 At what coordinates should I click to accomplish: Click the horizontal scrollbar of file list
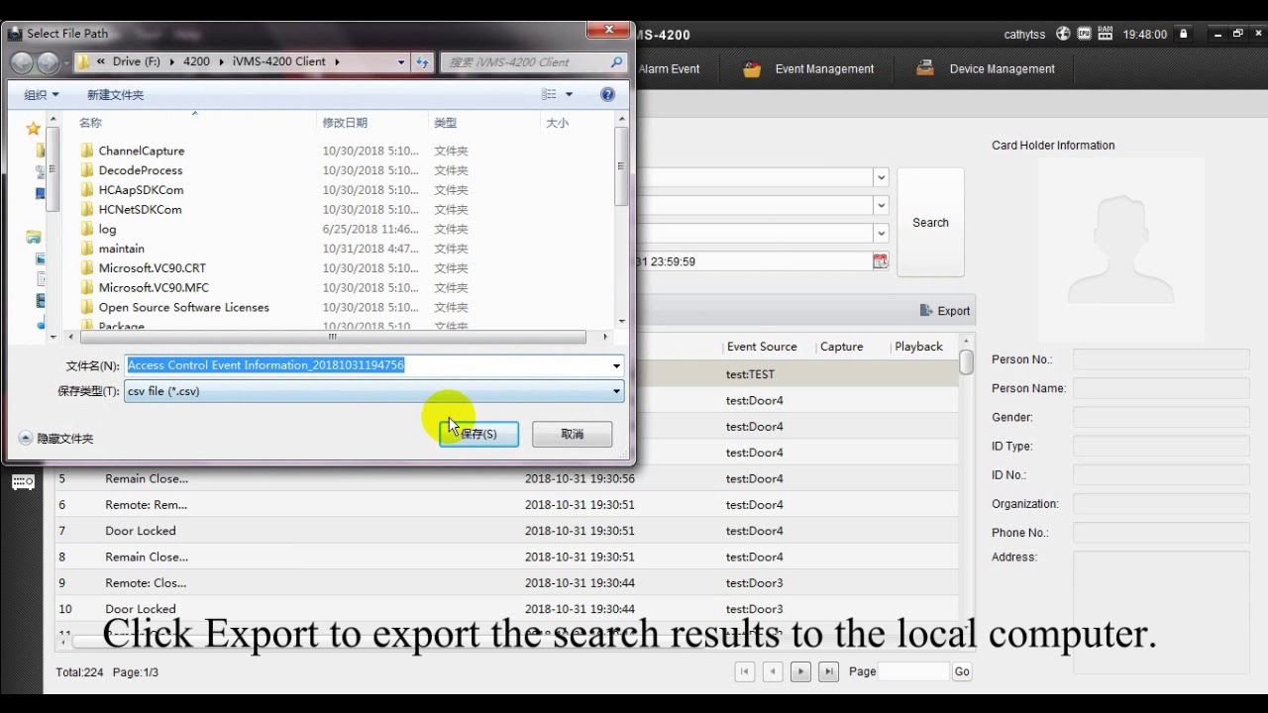pos(335,337)
